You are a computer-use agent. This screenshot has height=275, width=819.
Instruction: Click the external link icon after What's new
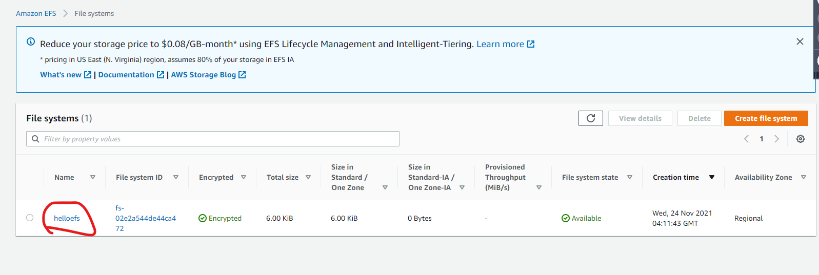tap(88, 75)
